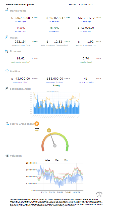Click the Sentiment Index icon
This screenshot has width=115, height=213.
7,88
